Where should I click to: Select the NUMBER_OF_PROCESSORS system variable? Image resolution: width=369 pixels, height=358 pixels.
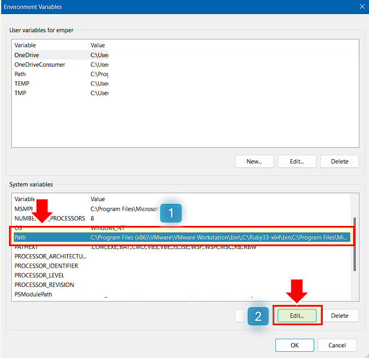point(182,219)
